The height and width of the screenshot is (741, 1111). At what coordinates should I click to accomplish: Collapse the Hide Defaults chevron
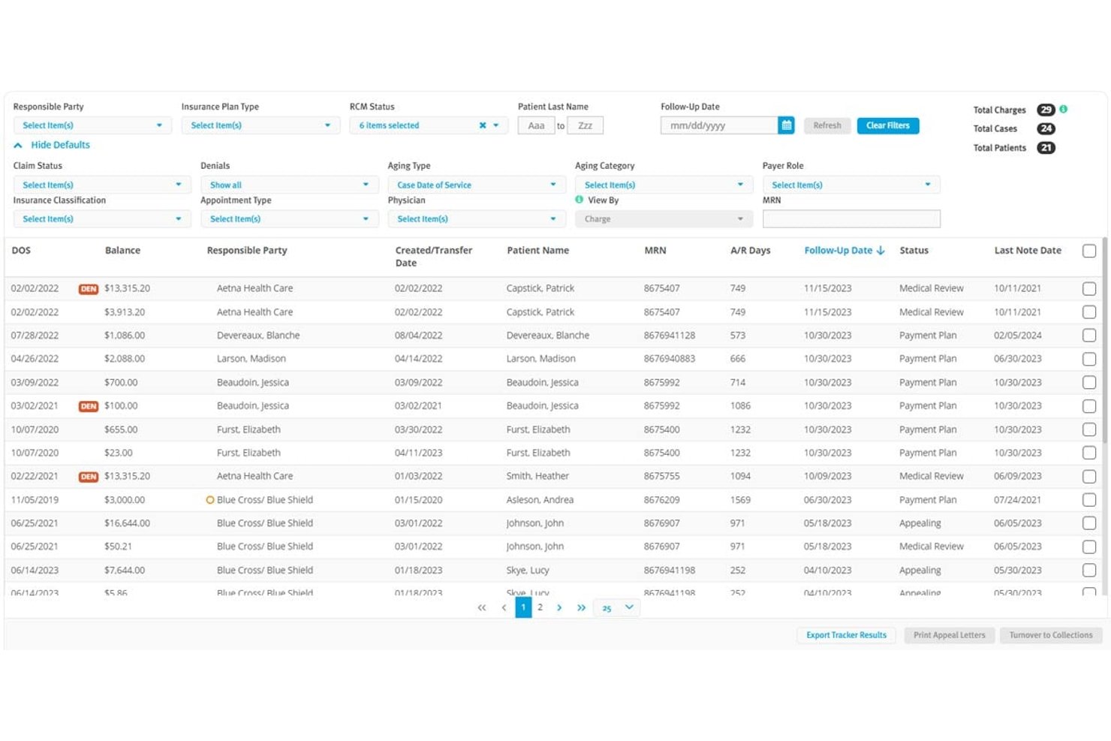18,145
